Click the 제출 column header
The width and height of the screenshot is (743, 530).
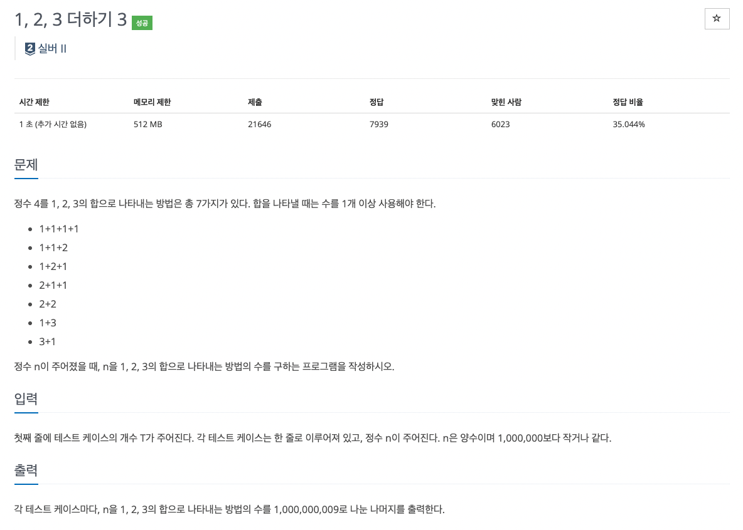tap(255, 102)
